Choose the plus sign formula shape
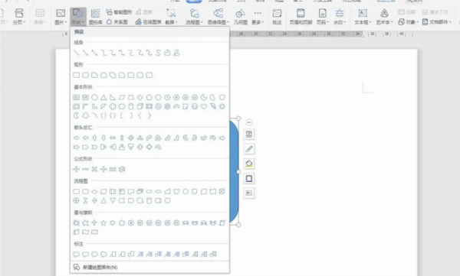 [x=76, y=169]
